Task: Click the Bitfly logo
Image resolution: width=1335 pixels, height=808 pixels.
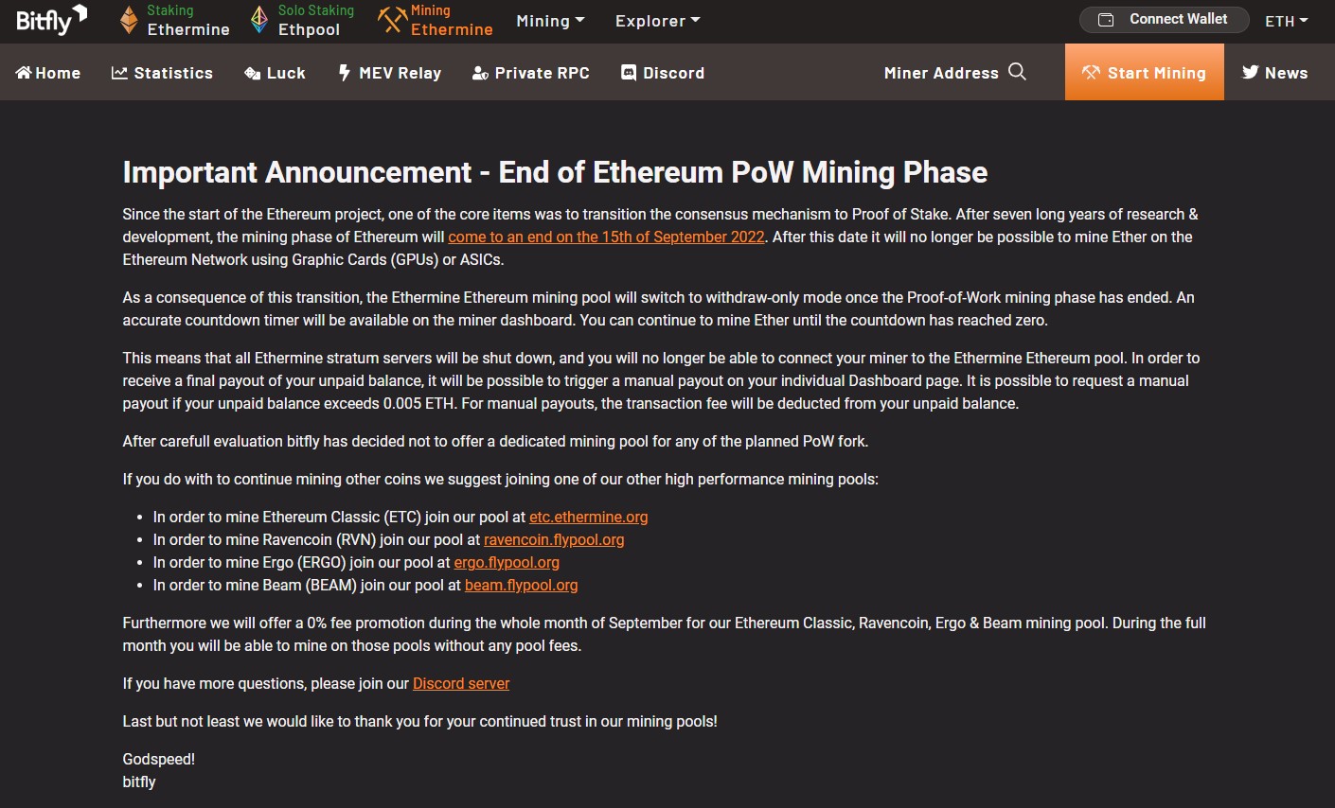Action: click(51, 20)
